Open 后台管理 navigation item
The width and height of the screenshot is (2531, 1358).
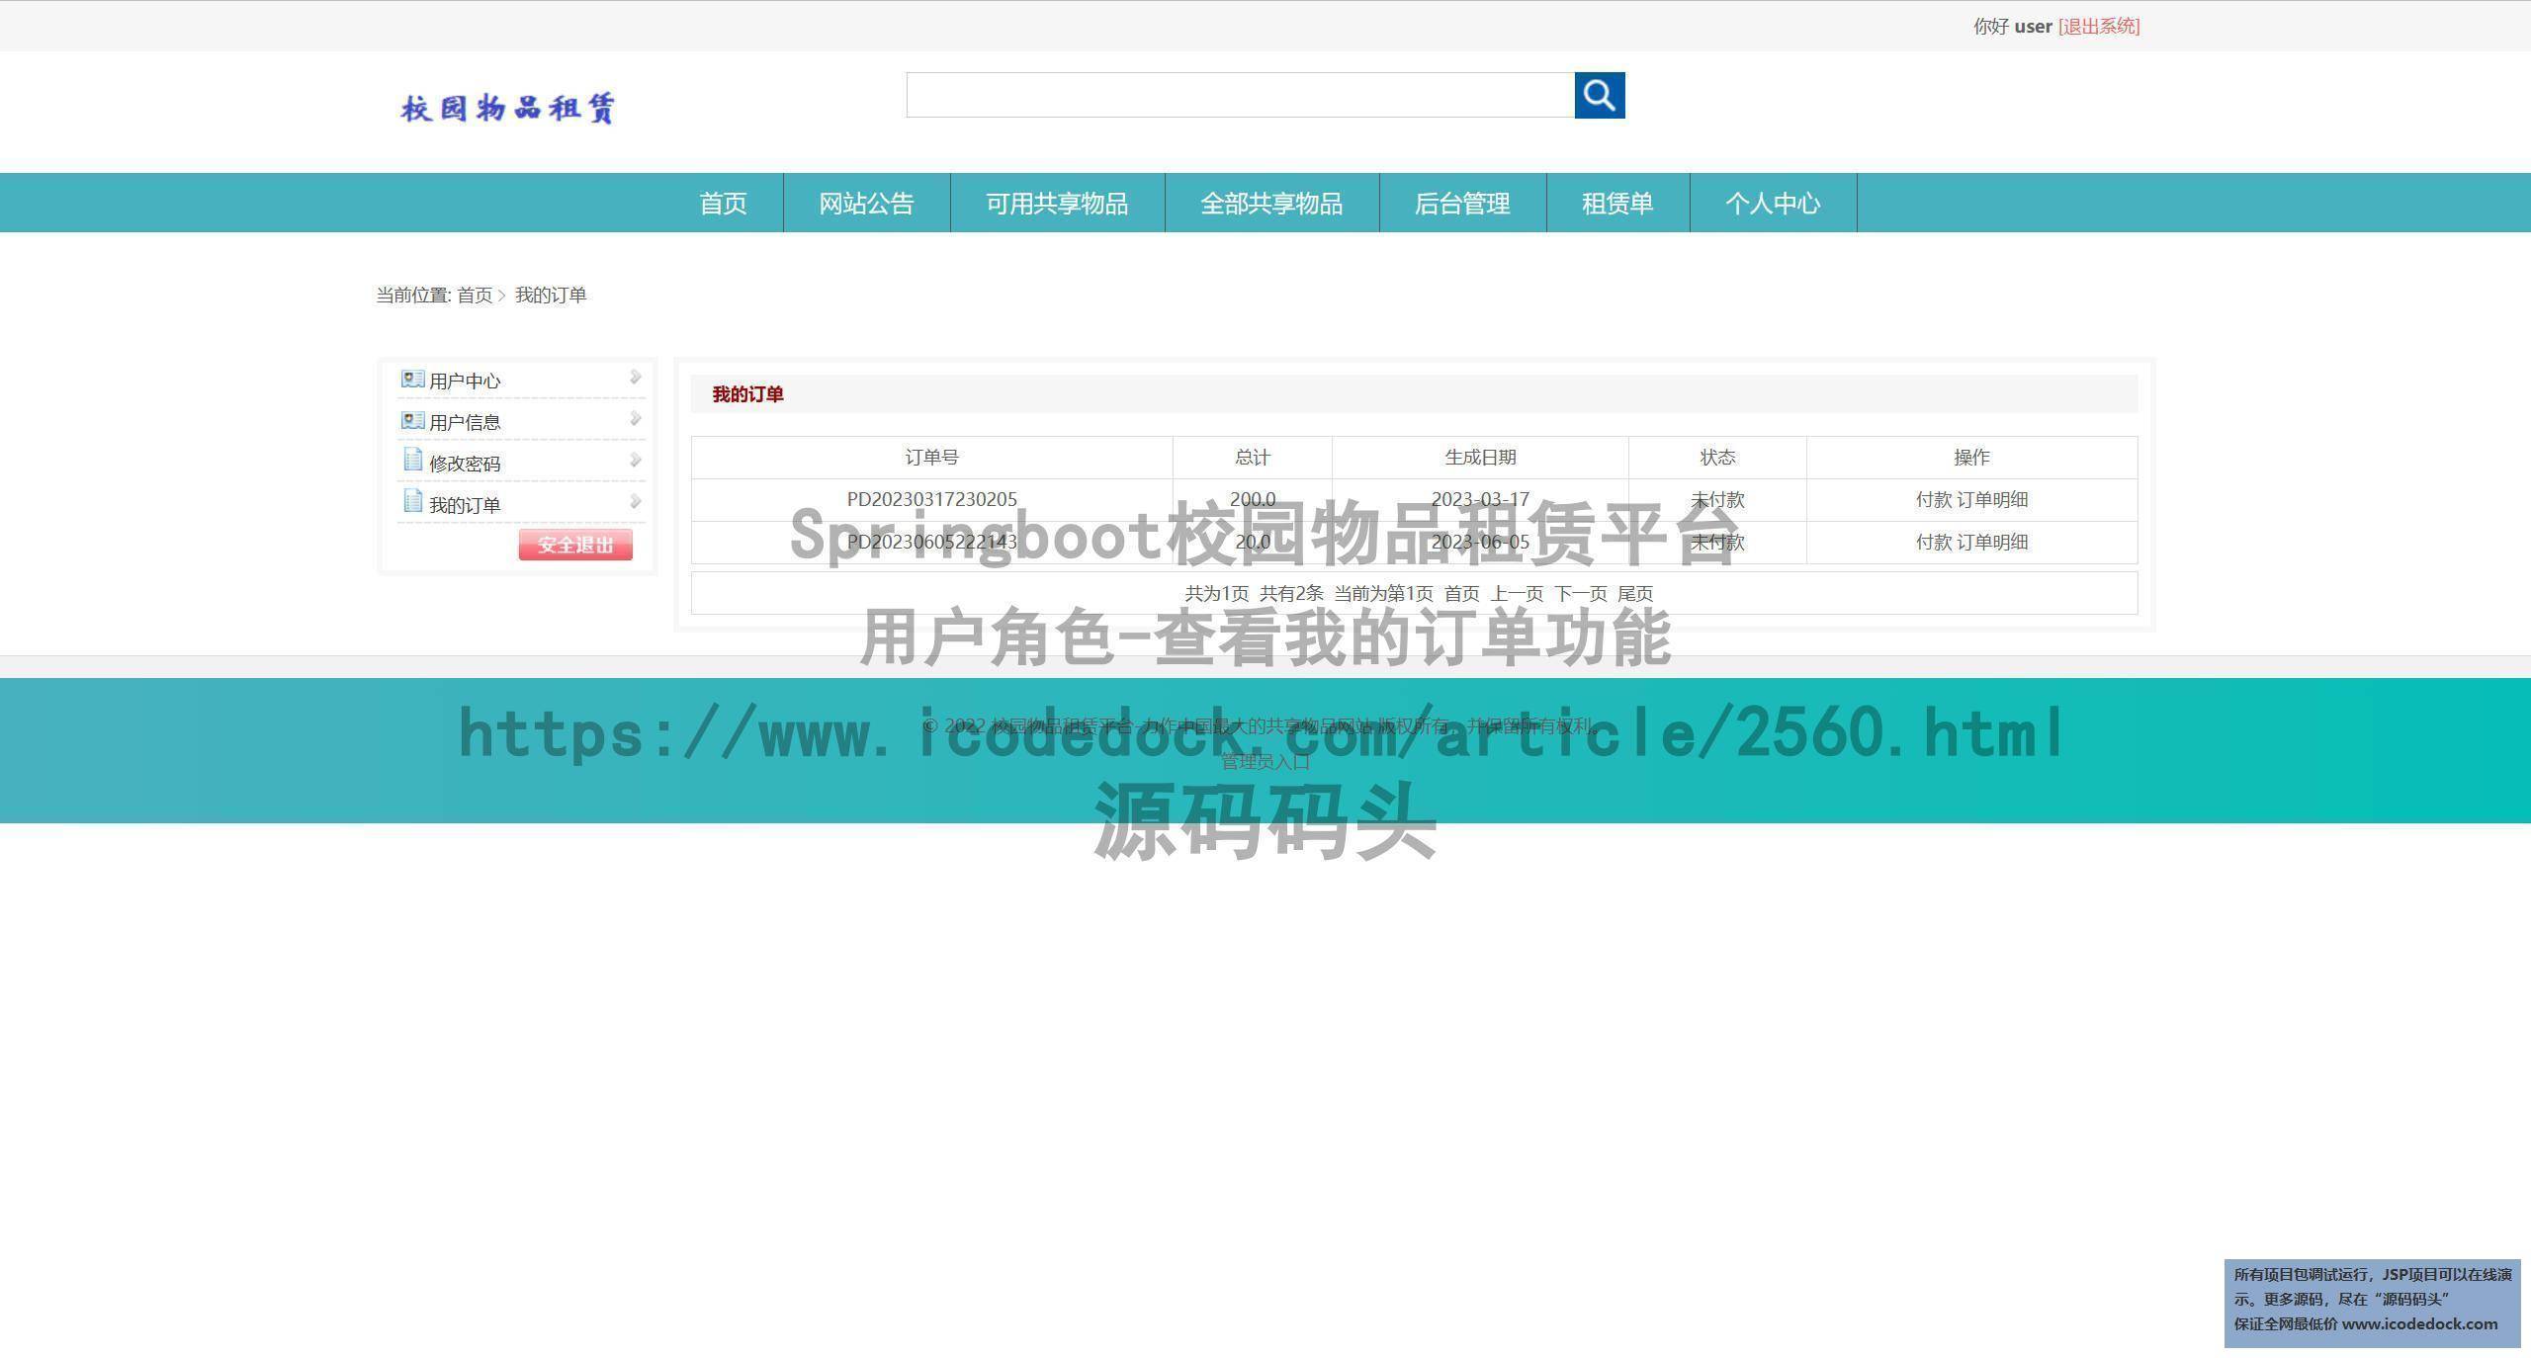[1462, 204]
